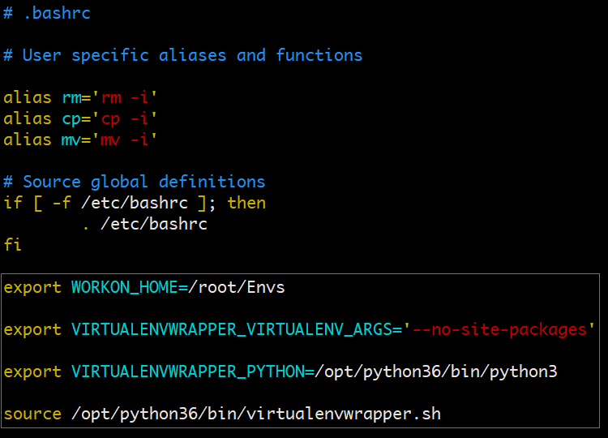
Task: Click the '. /etc/bashrc' source line
Action: click(145, 224)
